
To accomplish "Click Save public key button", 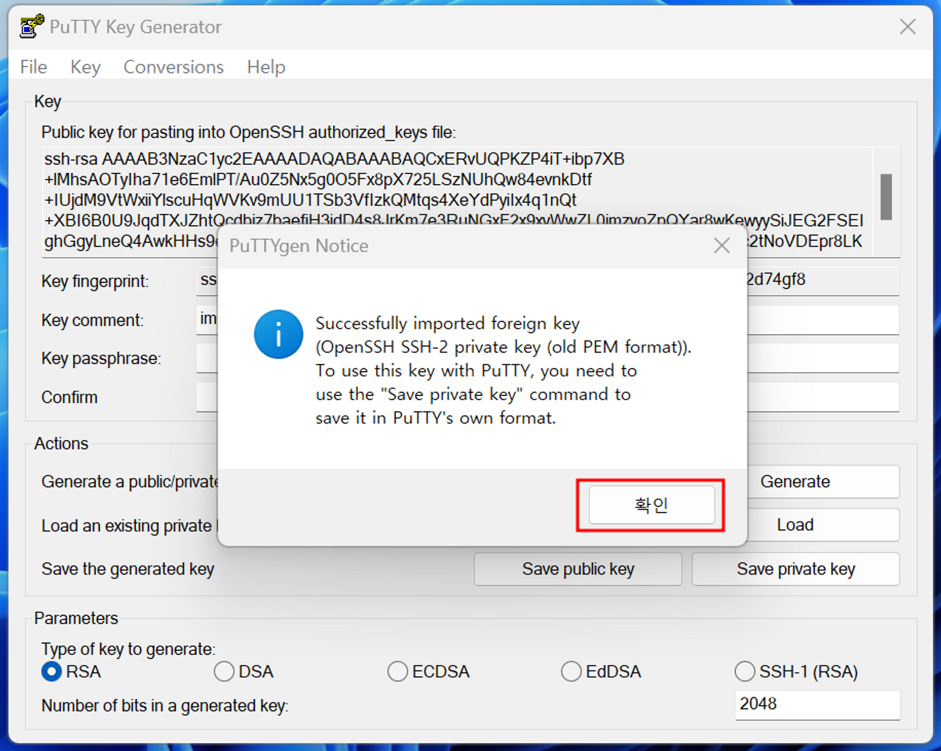I will [x=578, y=569].
